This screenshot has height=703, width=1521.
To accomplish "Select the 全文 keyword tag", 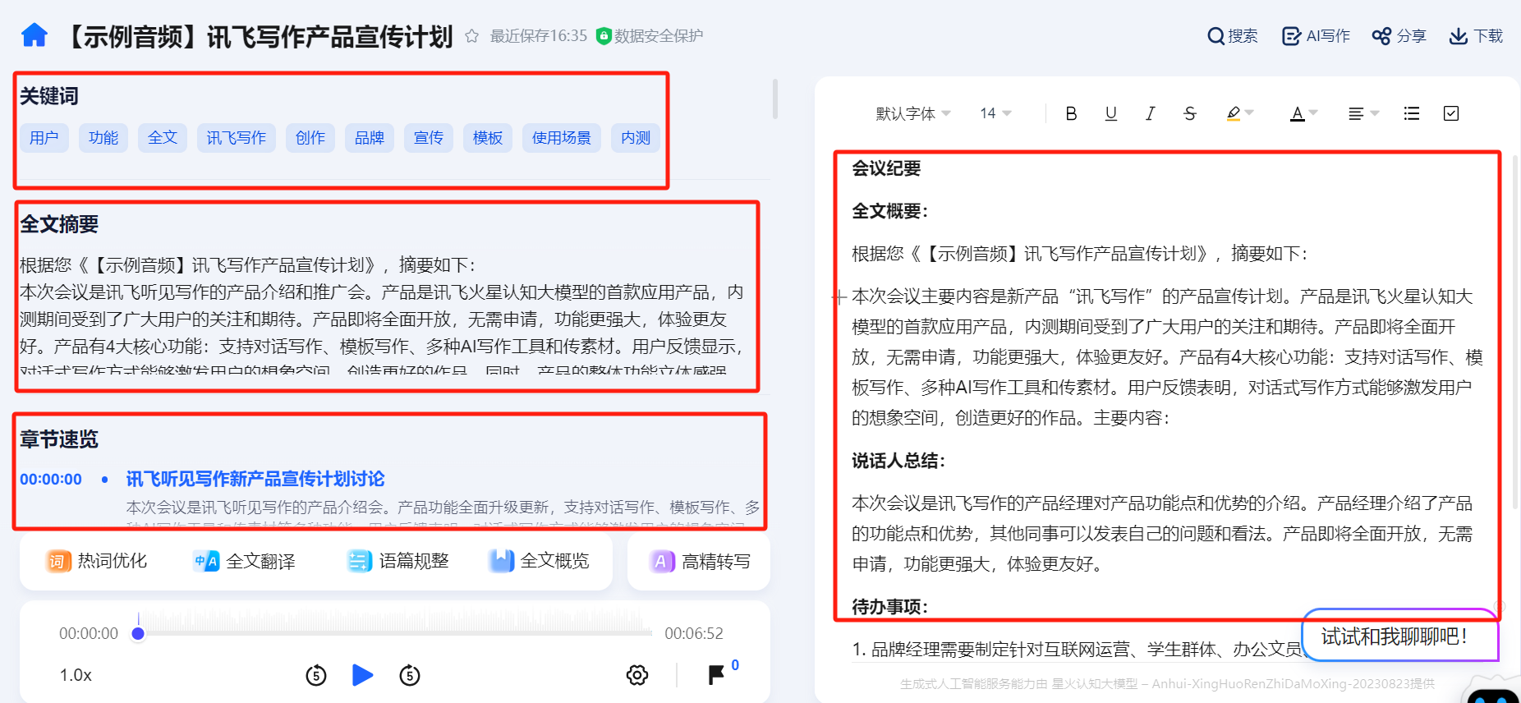I will click(x=163, y=138).
